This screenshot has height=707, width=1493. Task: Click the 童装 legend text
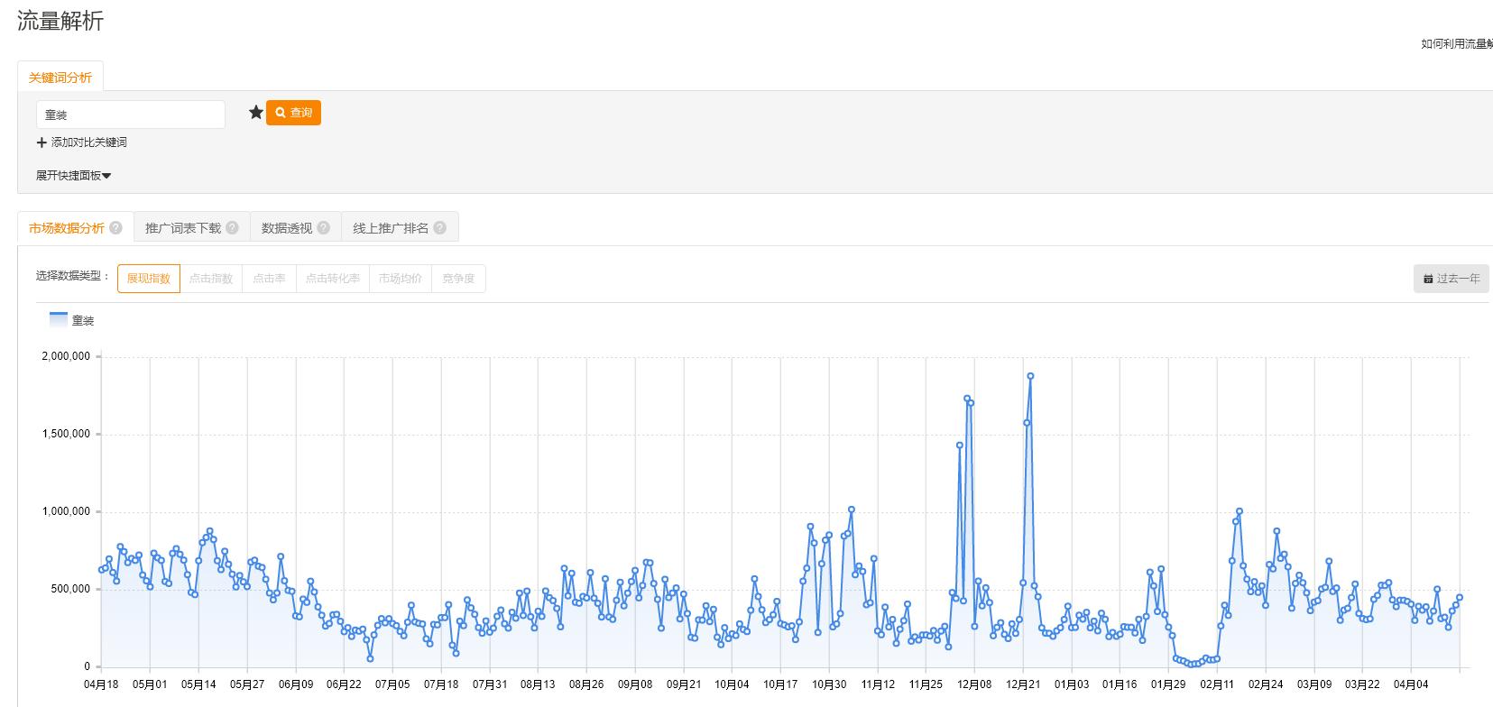click(83, 321)
